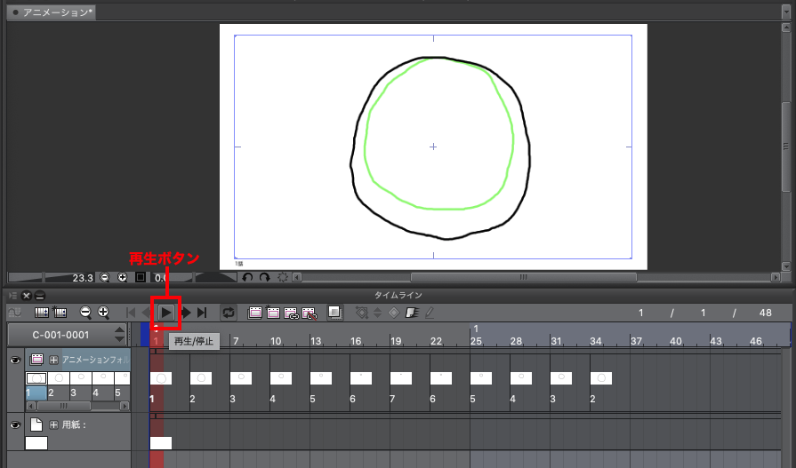Click the add keyframe icon
Image resolution: width=796 pixels, height=468 pixels.
click(x=361, y=313)
